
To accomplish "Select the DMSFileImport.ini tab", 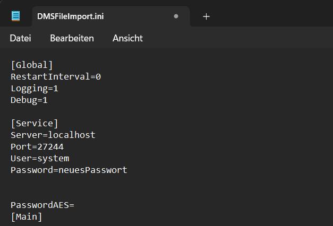I will (111, 16).
